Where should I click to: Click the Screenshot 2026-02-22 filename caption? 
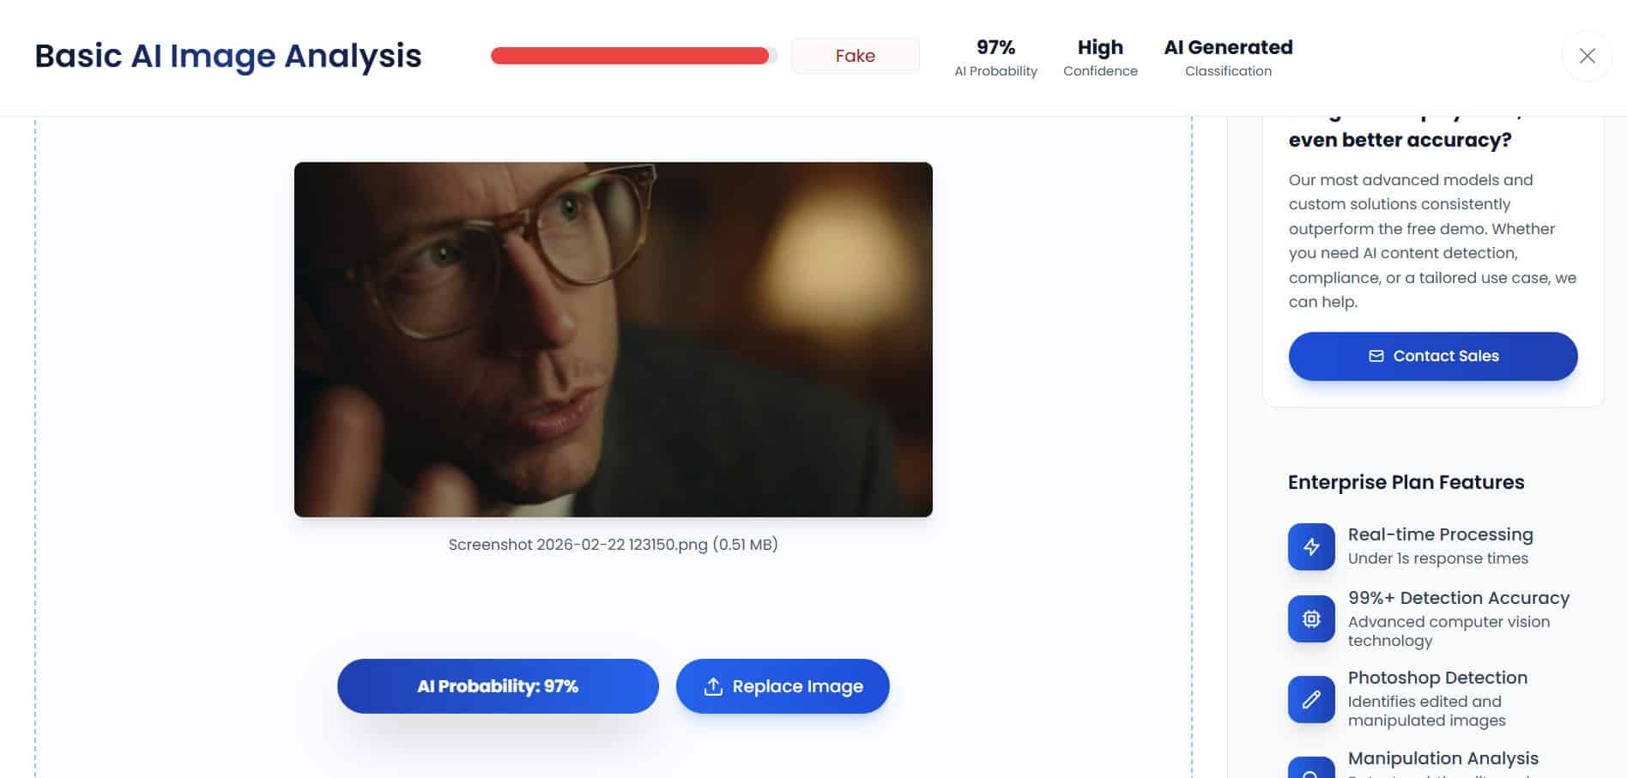pyautogui.click(x=613, y=545)
